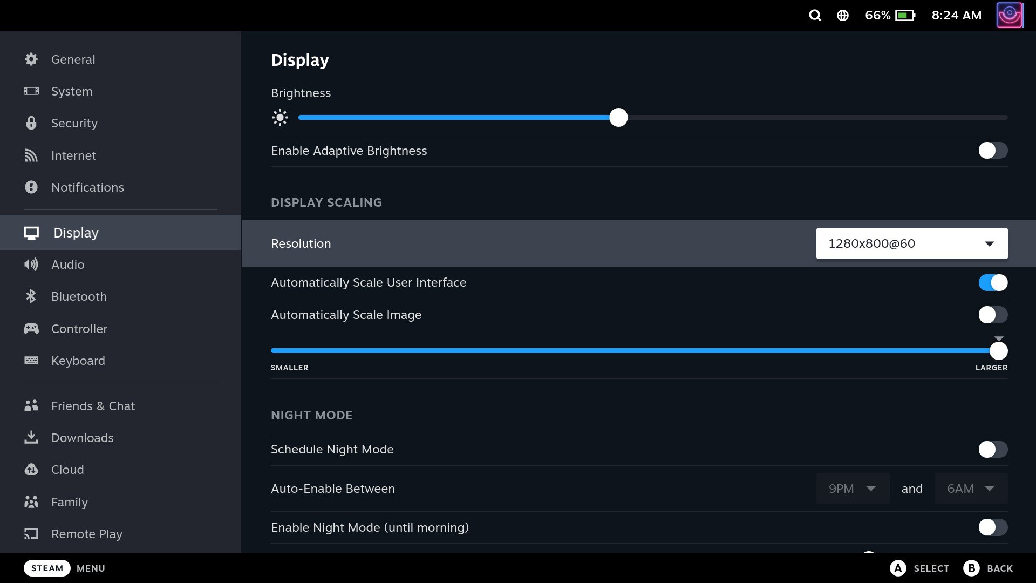The height and width of the screenshot is (583, 1036).
Task: Click the Brightness slider handle
Action: (x=618, y=118)
